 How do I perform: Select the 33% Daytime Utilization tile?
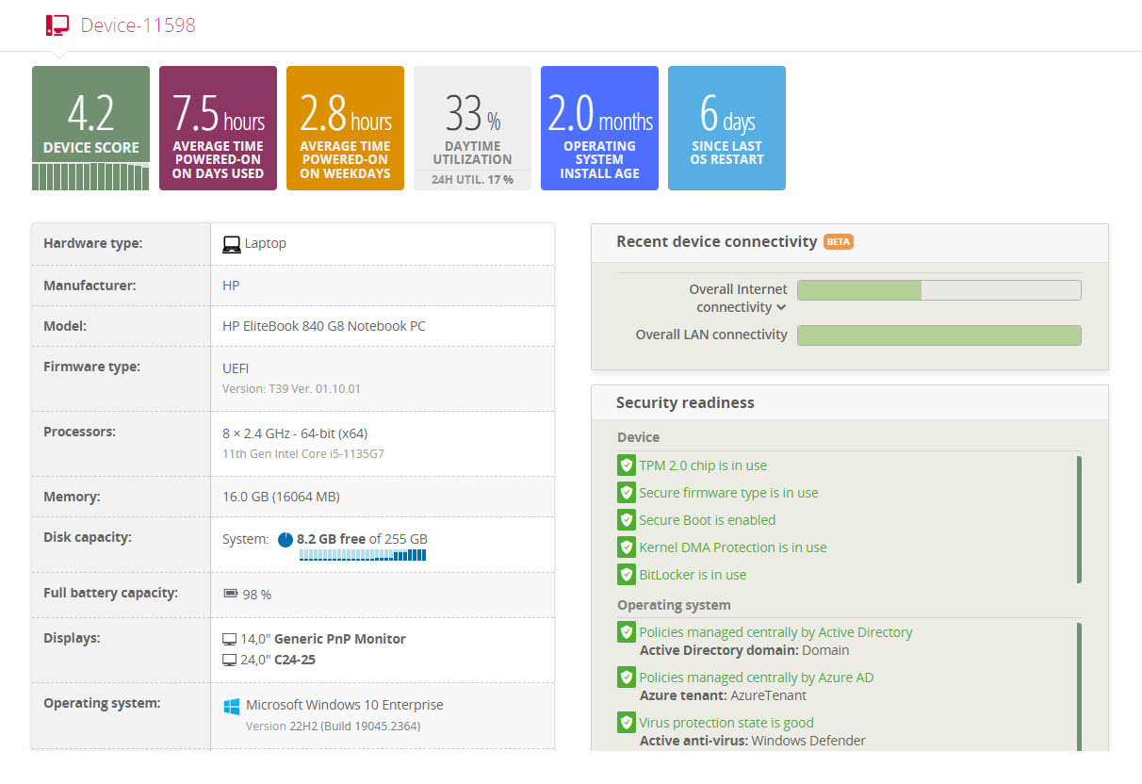click(x=472, y=128)
